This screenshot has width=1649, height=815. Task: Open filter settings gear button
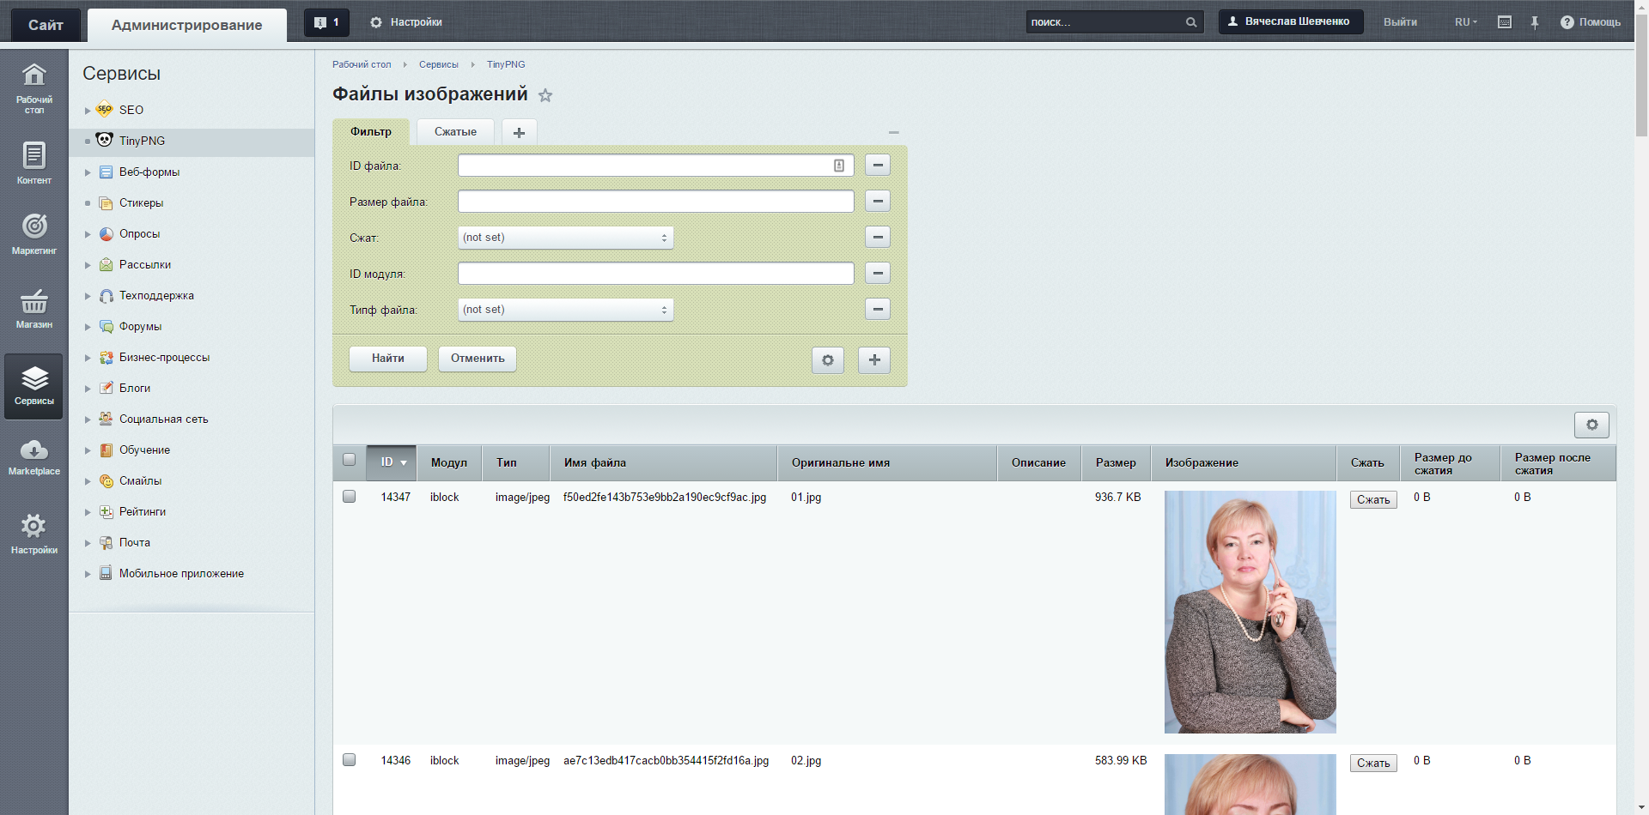coord(828,360)
